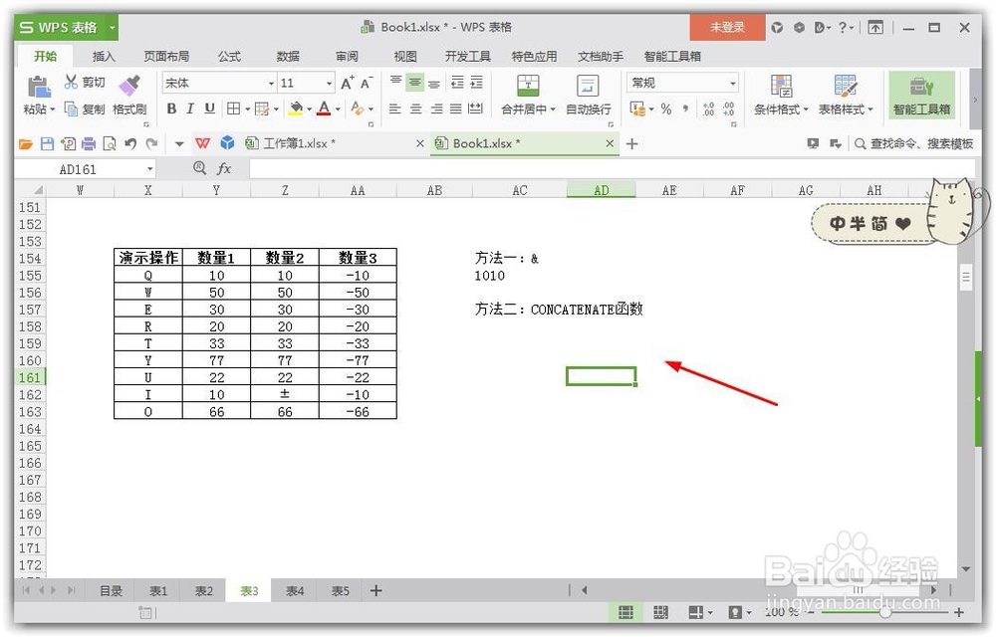Viewport: 996px width, 637px height.
Task: Click the save icon in quick access bar
Action: [x=48, y=142]
